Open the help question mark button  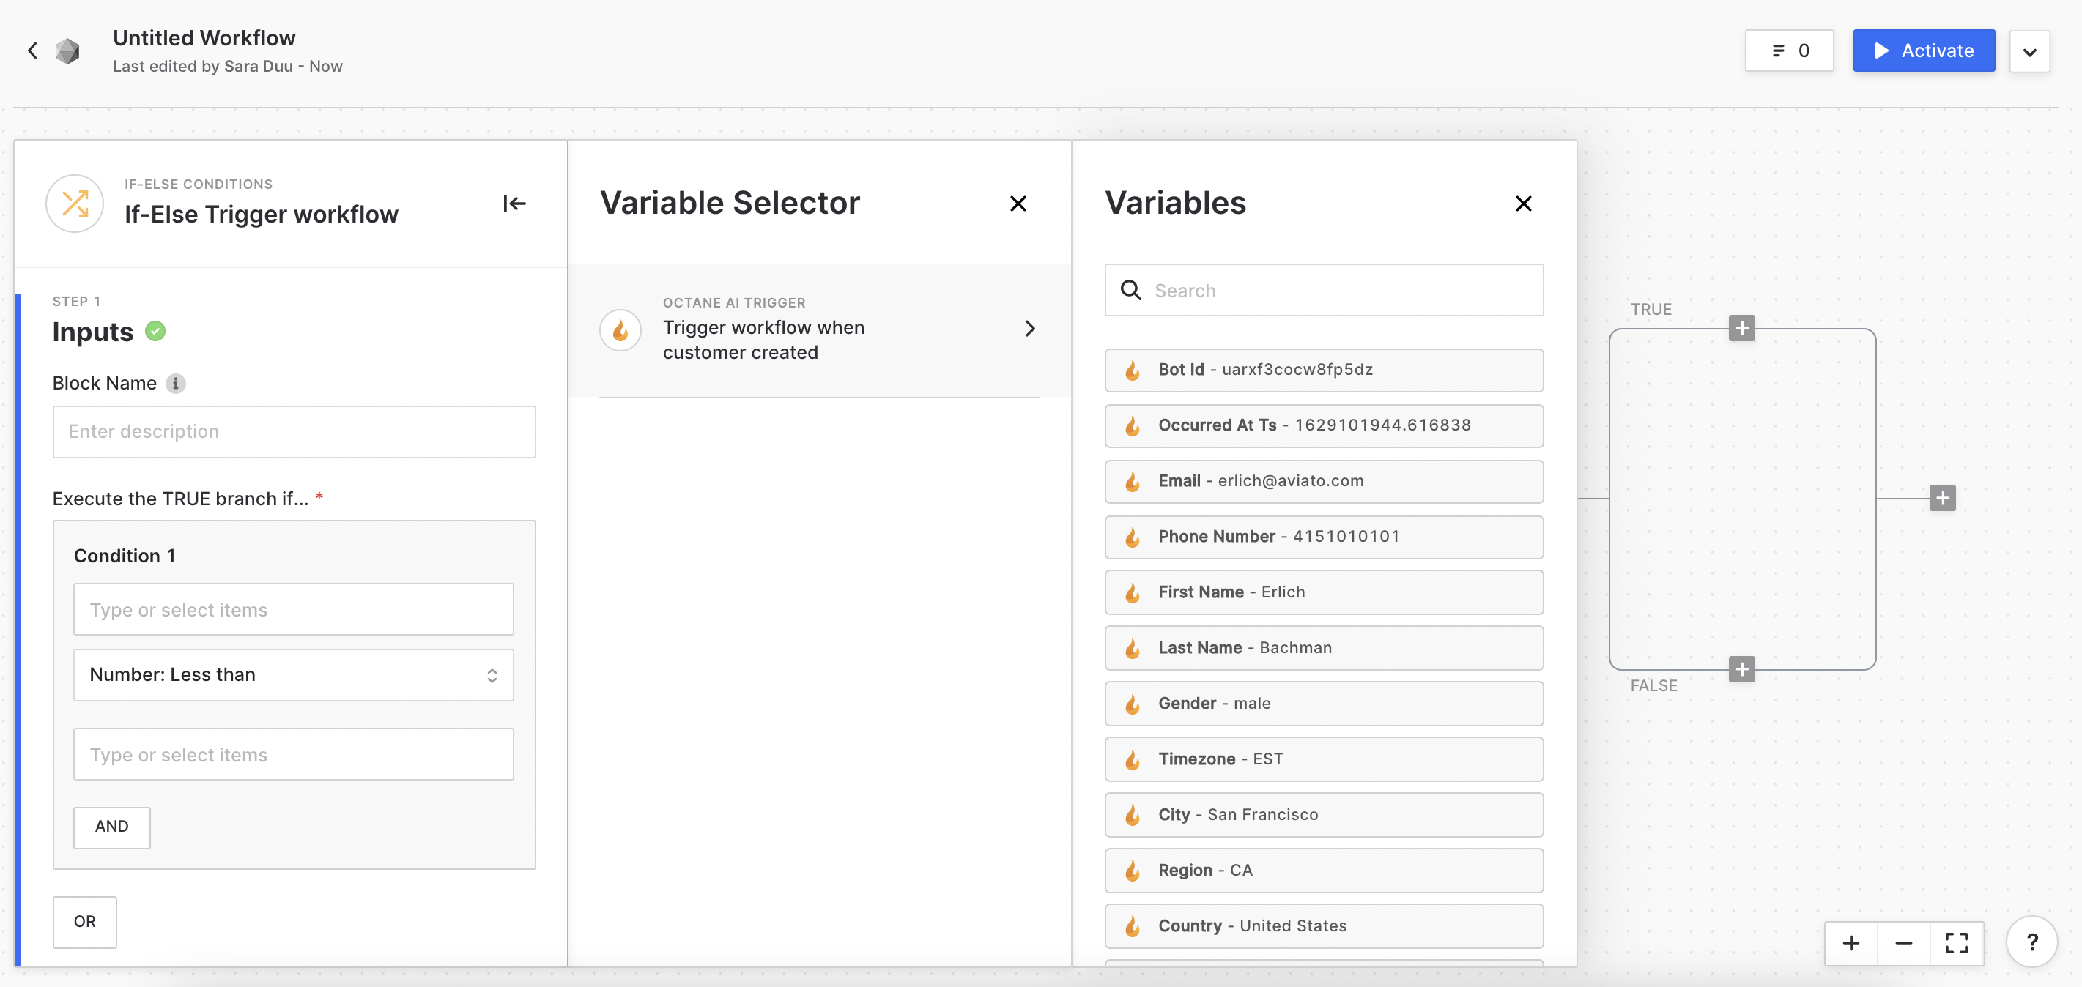pos(2031,942)
